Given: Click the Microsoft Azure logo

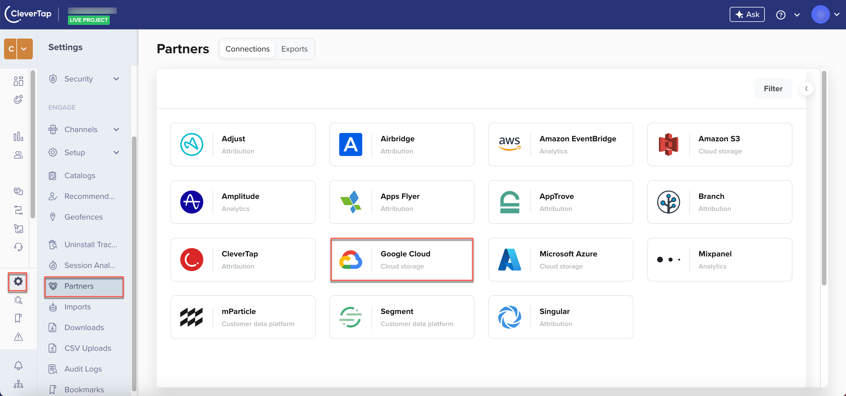Looking at the screenshot, I should (x=509, y=259).
